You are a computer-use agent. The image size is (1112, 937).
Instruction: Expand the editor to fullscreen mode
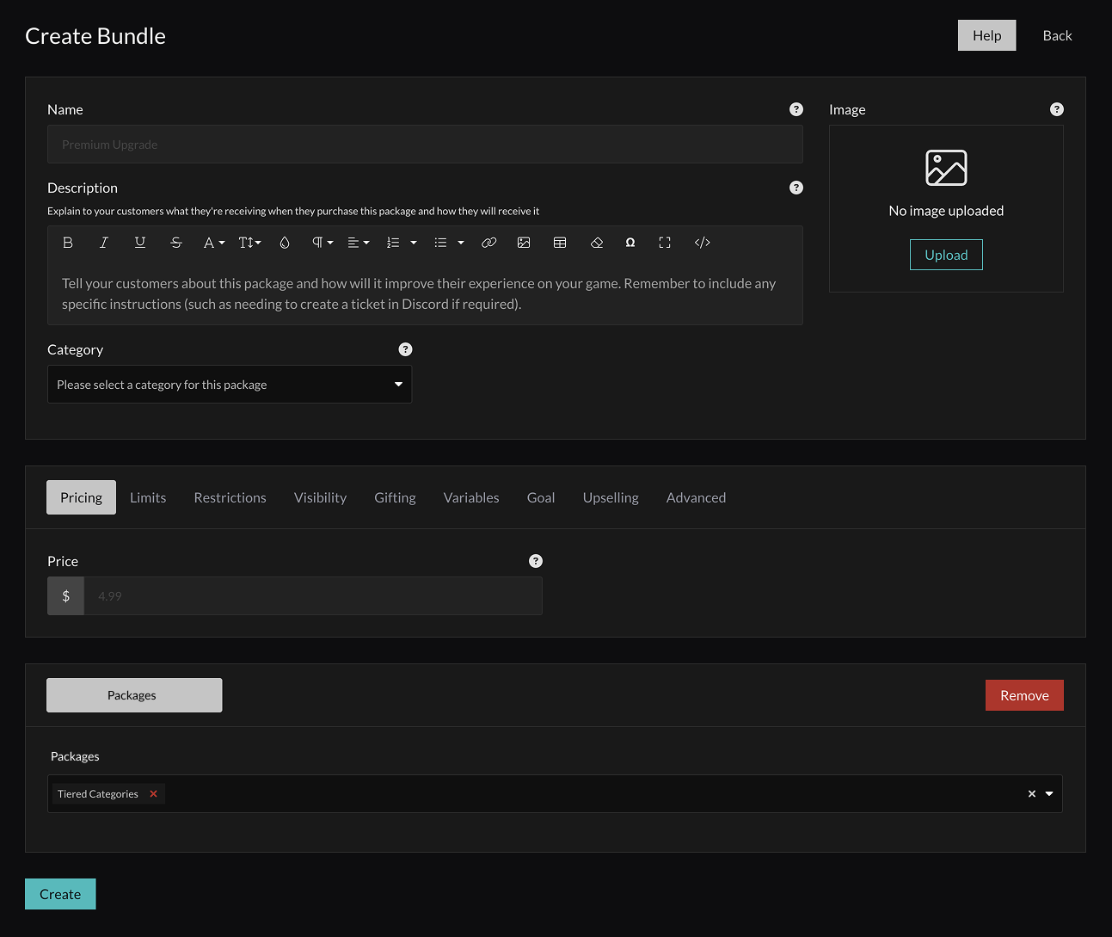665,242
